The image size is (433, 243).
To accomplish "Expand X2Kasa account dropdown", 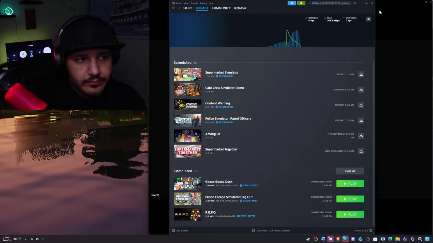I will [317, 3].
